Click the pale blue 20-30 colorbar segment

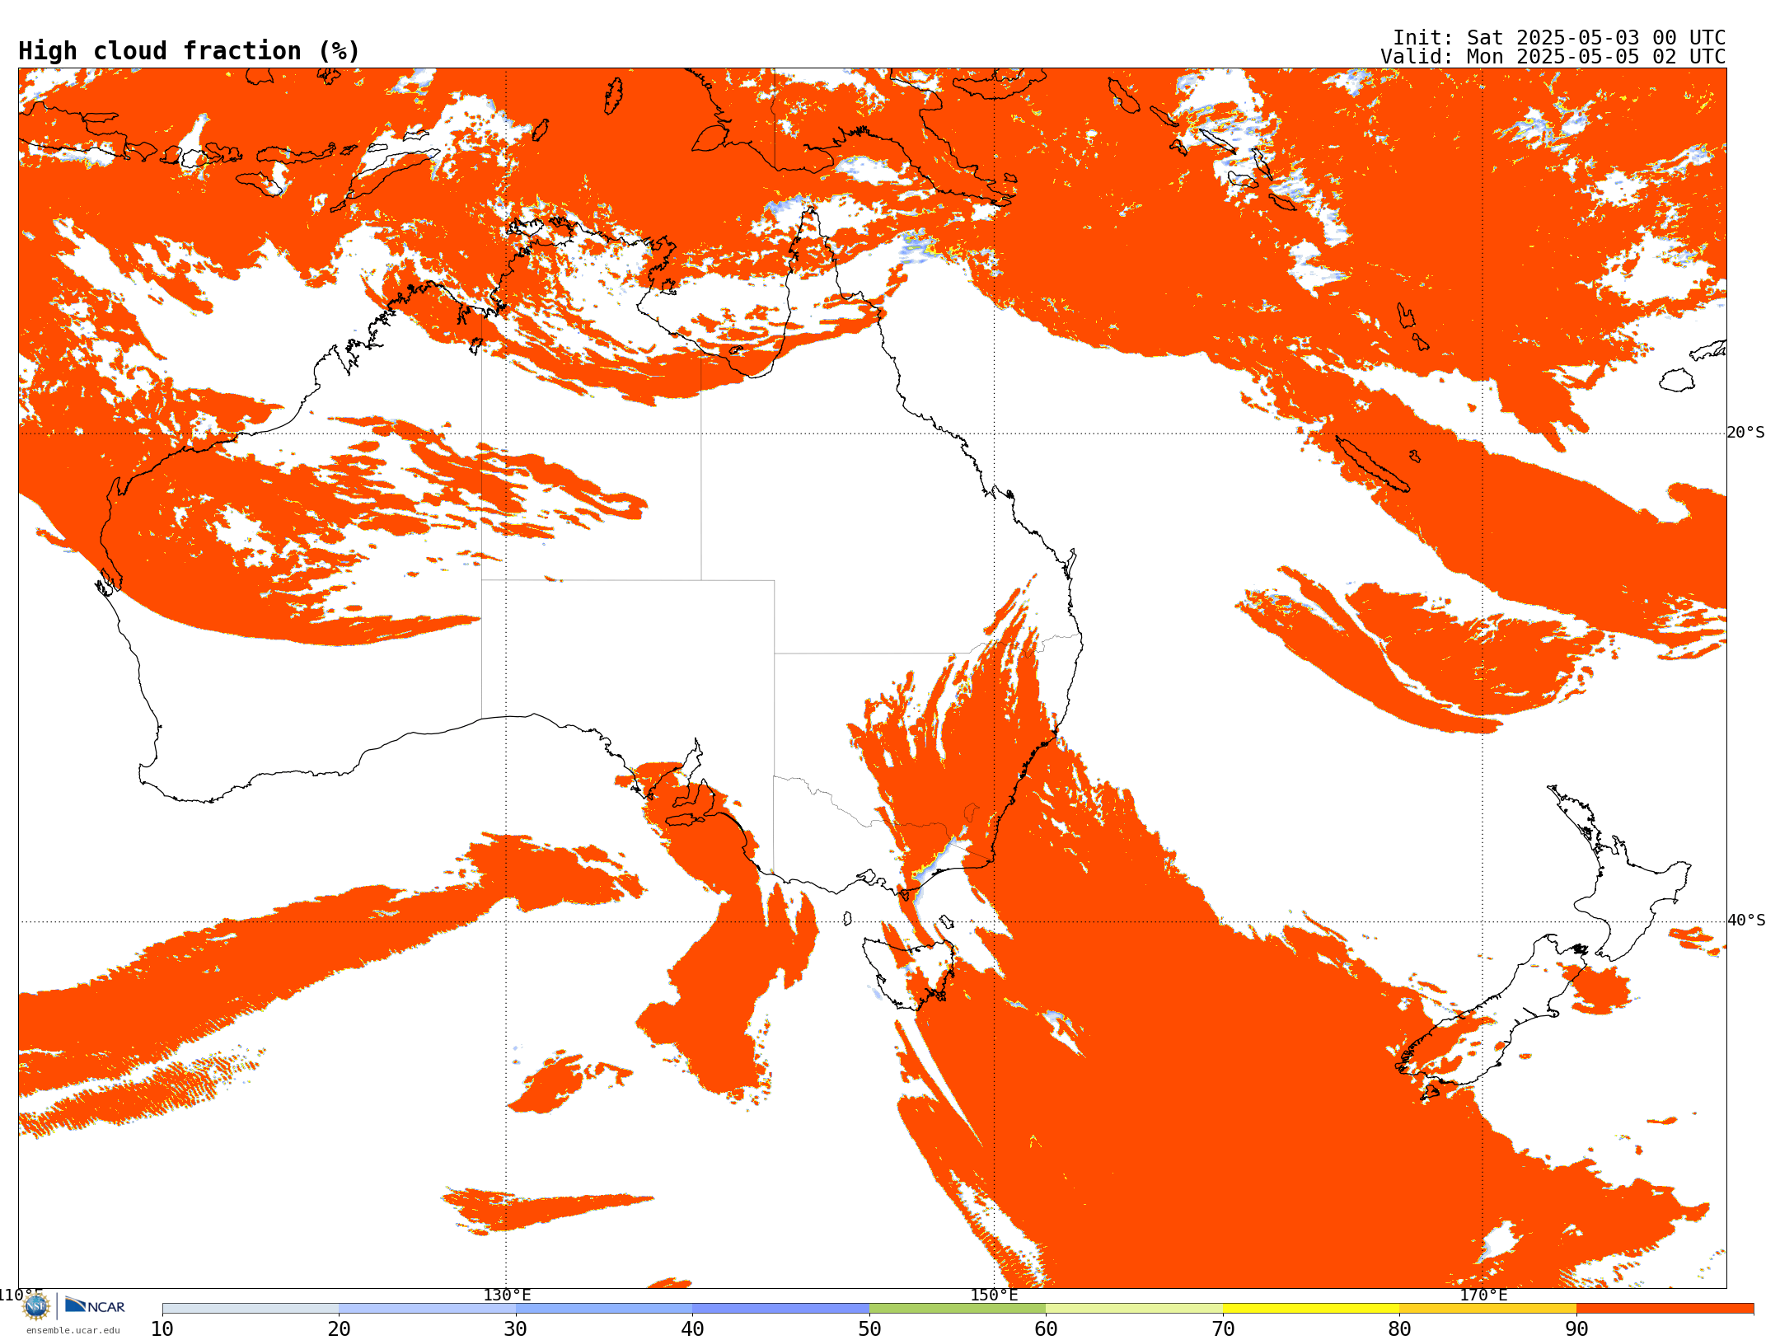point(427,1309)
